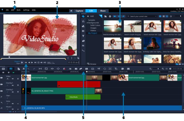The height and width of the screenshot is (121, 184).
Task: Switch to Timeline view
Action: point(11,69)
